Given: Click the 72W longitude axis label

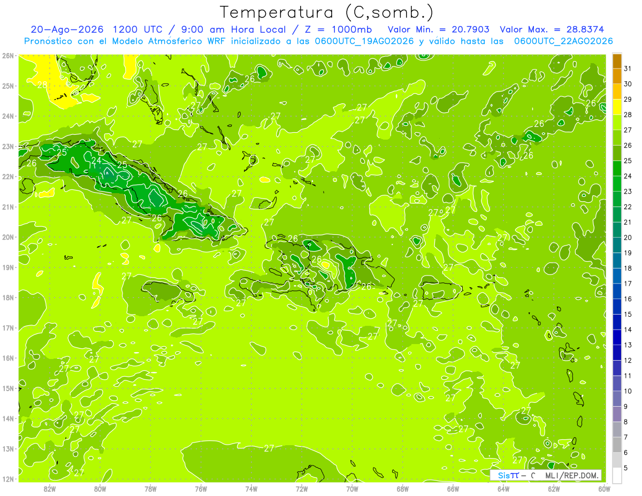Looking at the screenshot, I should click(x=302, y=489).
